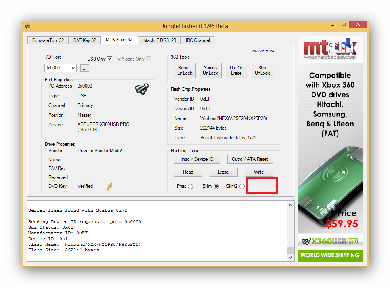Click the $59.95 price text in ad
The width and height of the screenshot is (390, 288).
tap(342, 223)
